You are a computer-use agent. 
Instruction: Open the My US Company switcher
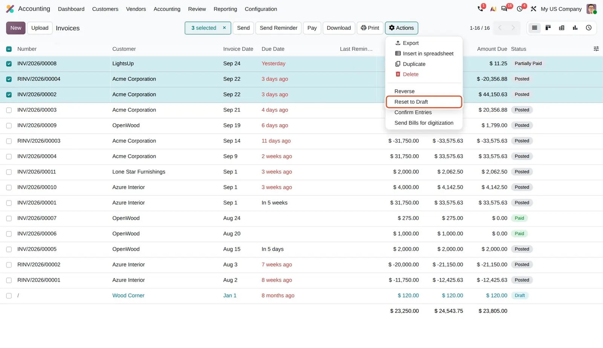tap(561, 9)
